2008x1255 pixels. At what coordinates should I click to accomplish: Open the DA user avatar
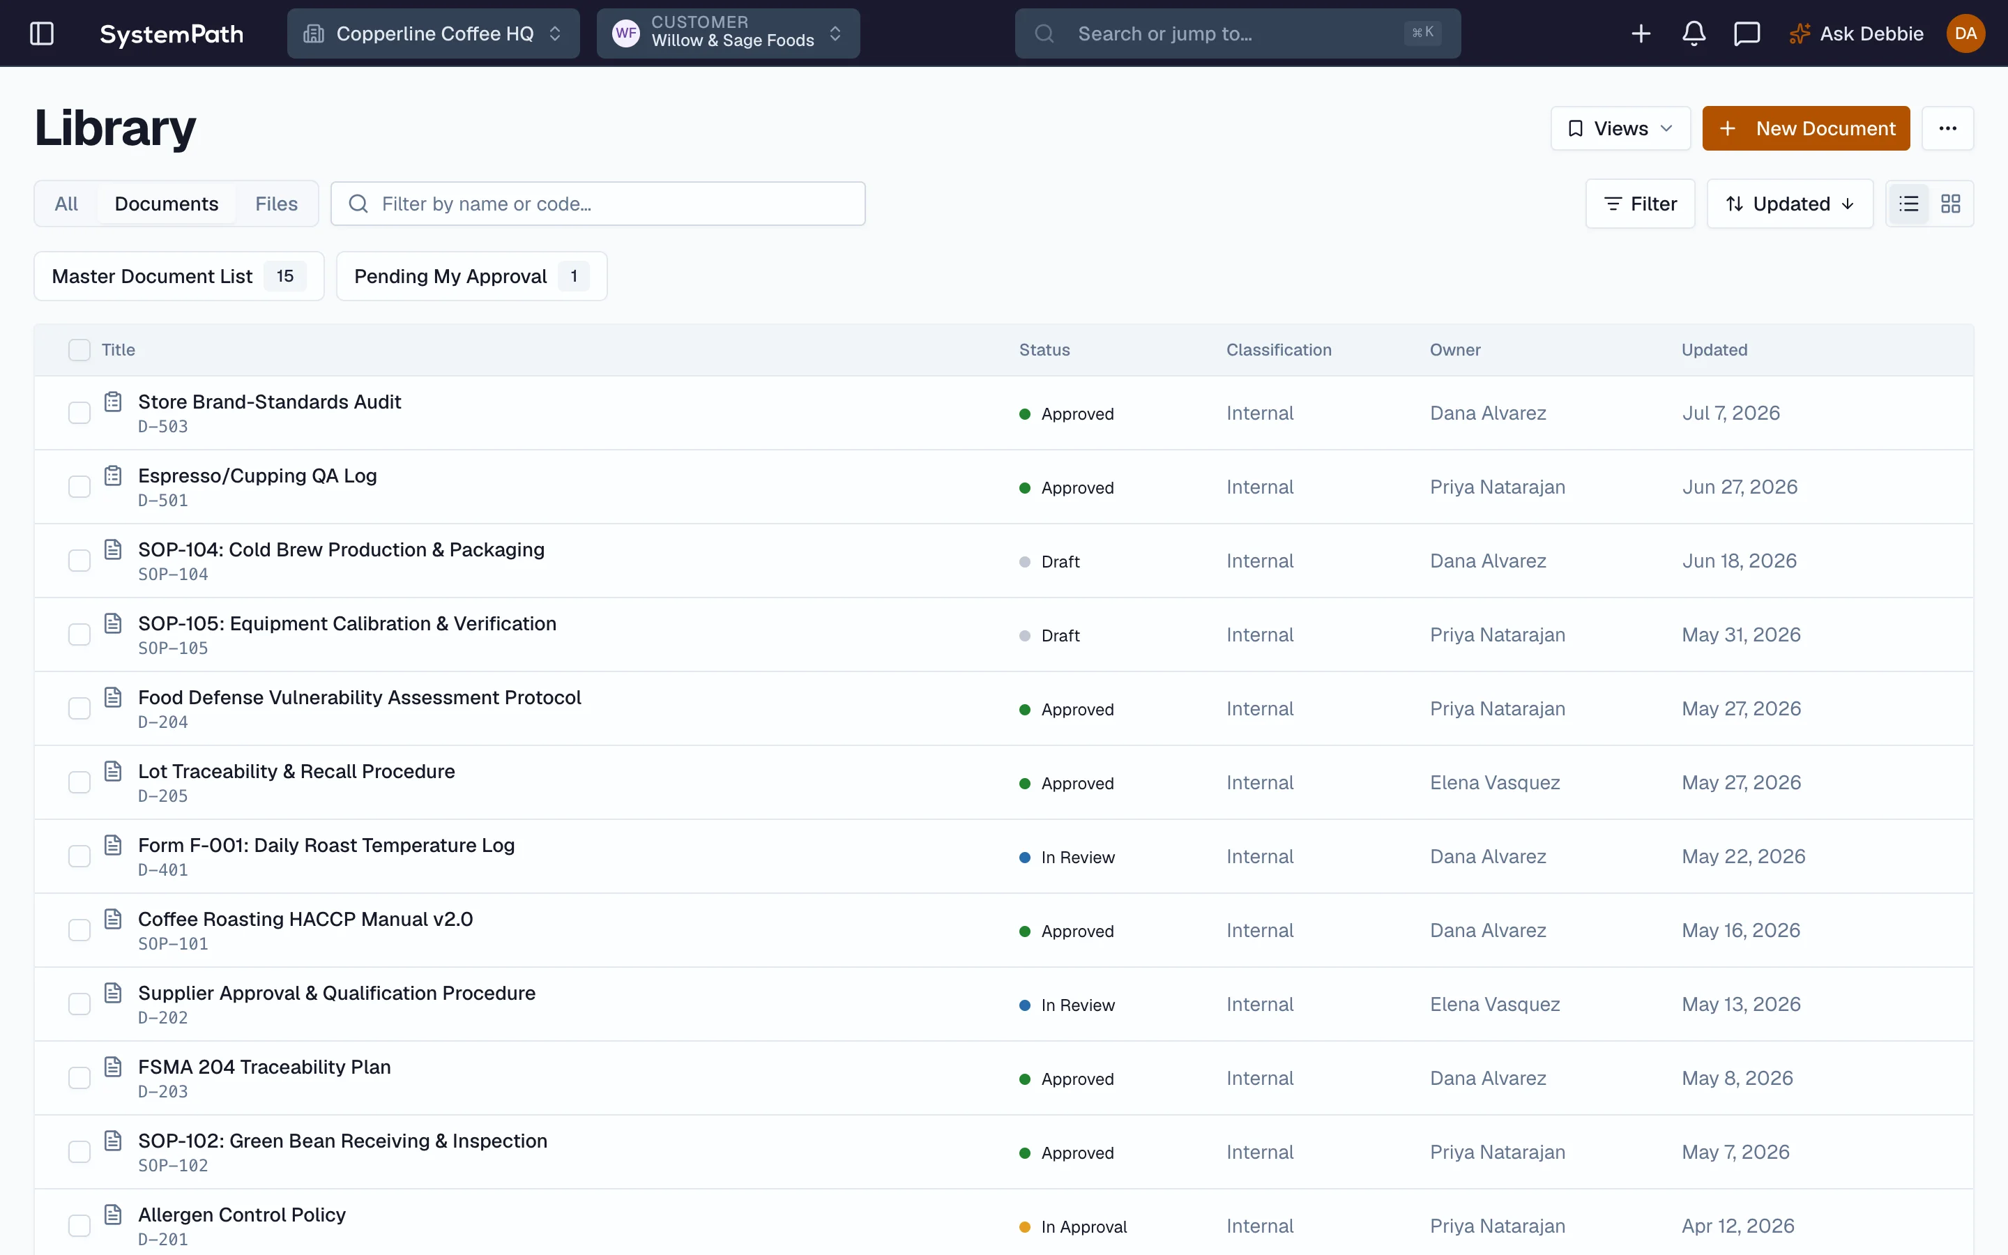coord(1965,33)
